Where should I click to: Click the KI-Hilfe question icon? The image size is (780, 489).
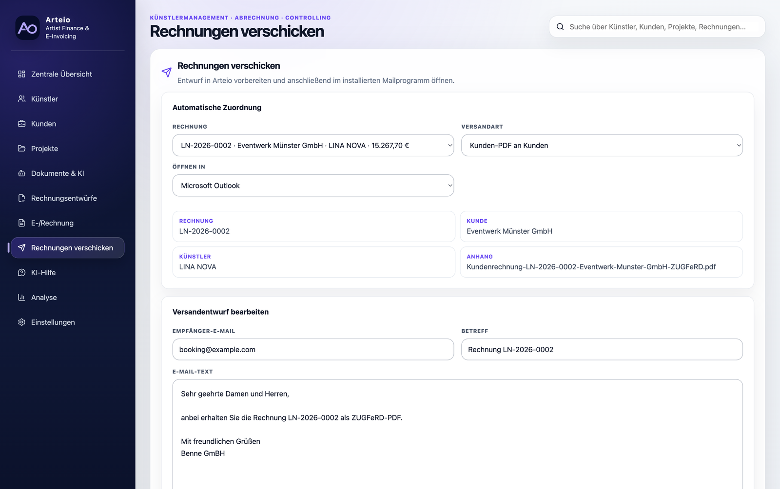tap(21, 273)
